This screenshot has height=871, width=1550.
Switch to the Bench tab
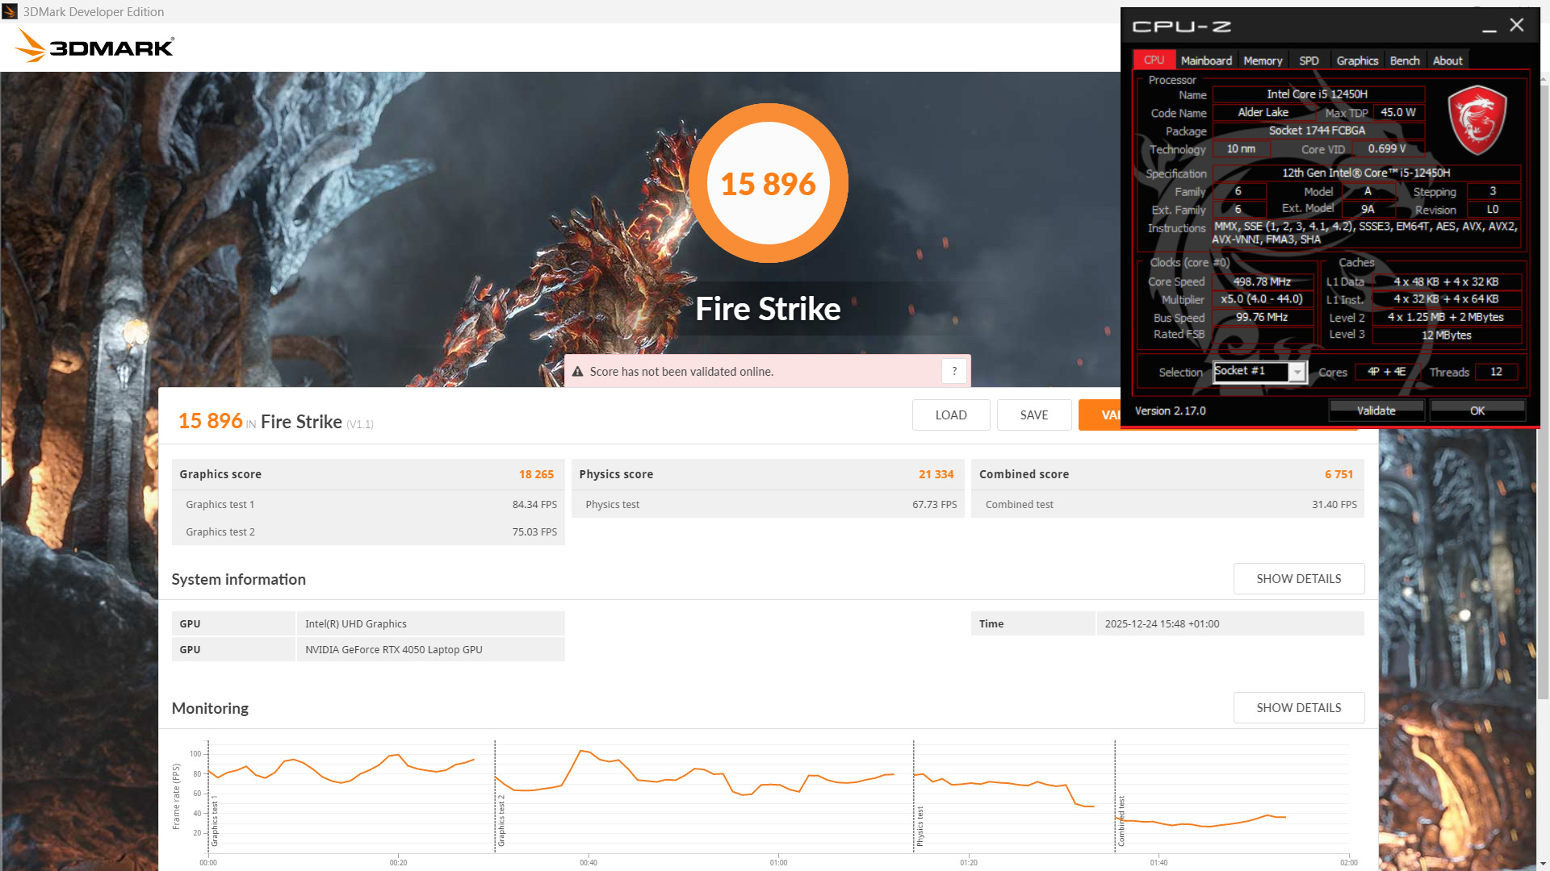[1404, 60]
